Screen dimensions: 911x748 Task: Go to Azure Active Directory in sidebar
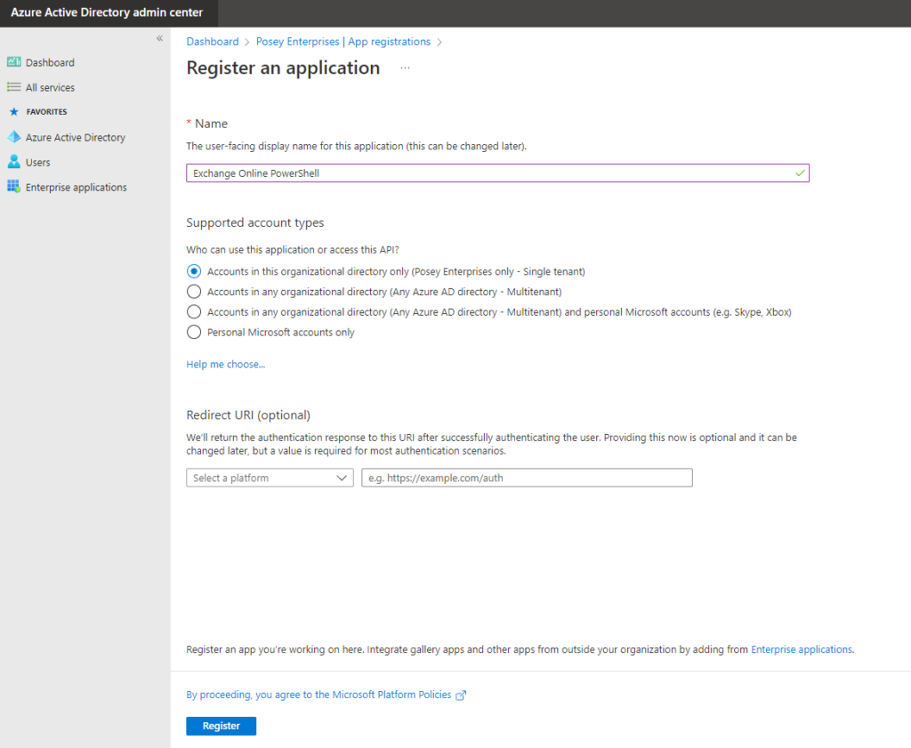pos(76,138)
